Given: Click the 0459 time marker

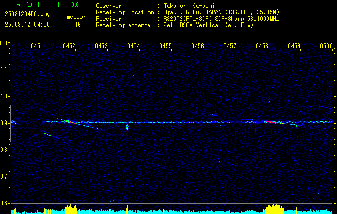Looking at the screenshot, I should (294, 45).
